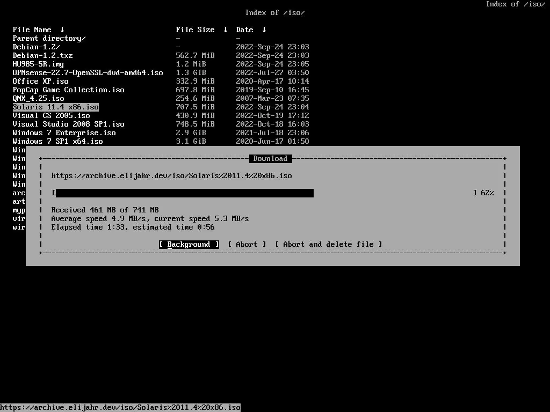Click 3.1 GiB size of Windows 7 SP1

point(191,141)
